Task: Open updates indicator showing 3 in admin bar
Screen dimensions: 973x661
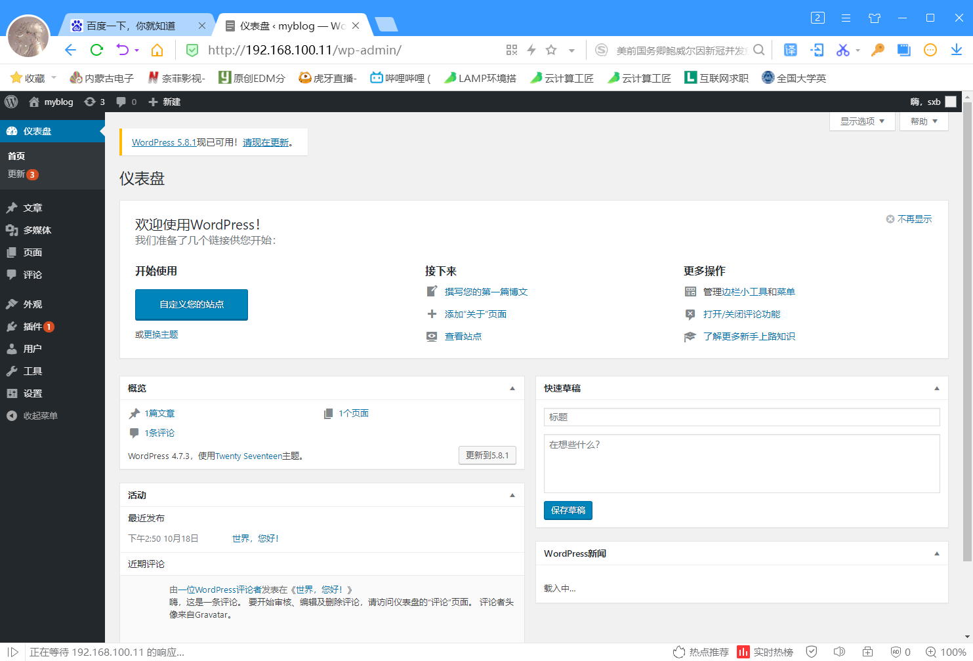Action: pos(94,102)
